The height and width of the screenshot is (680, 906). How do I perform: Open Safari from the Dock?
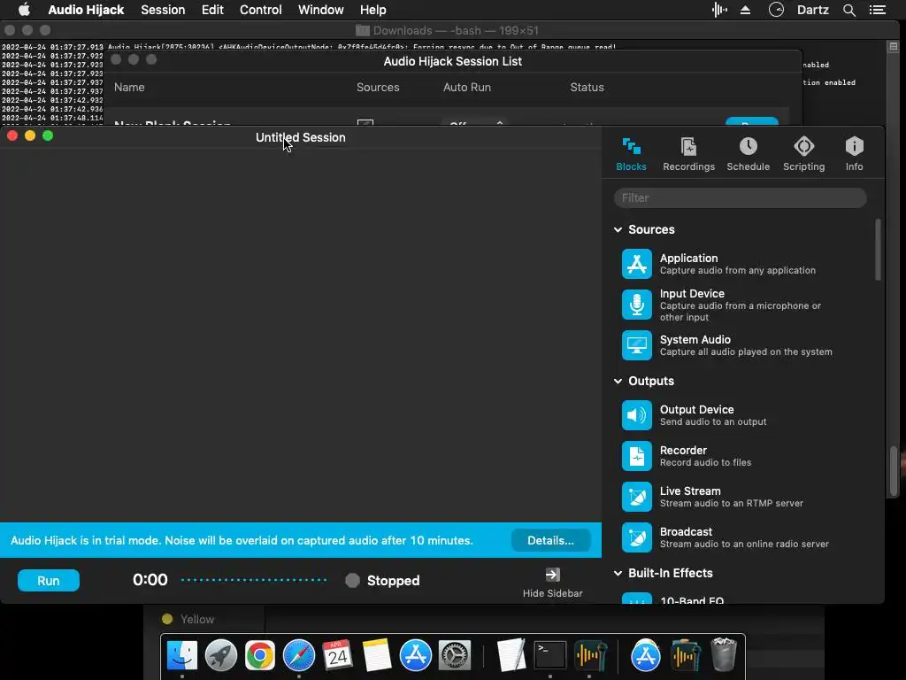point(299,655)
